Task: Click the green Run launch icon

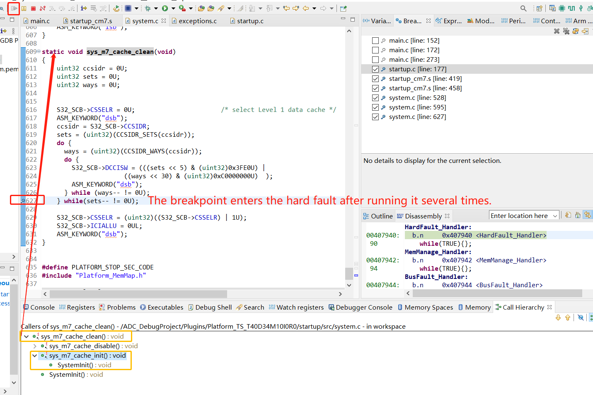Action: tap(165, 8)
